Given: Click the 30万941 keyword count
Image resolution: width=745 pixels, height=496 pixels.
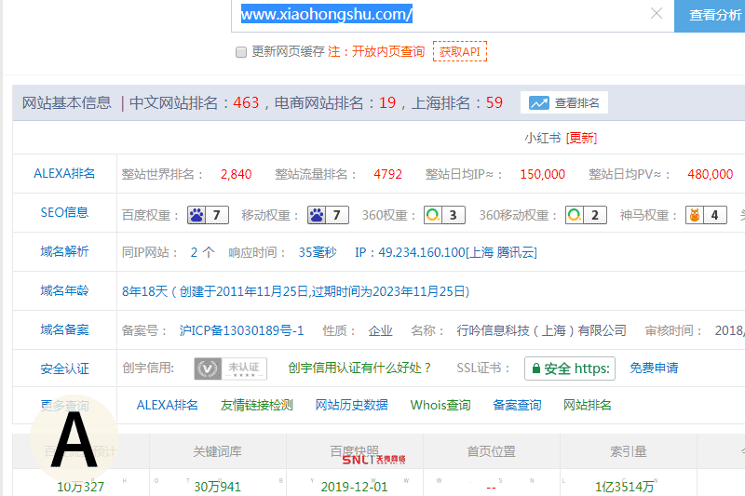Looking at the screenshot, I should click(x=217, y=487).
